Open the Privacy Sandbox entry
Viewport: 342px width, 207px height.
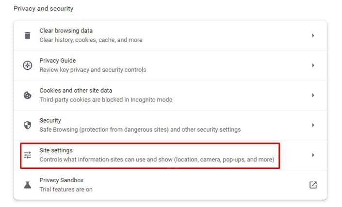[x=170, y=185]
